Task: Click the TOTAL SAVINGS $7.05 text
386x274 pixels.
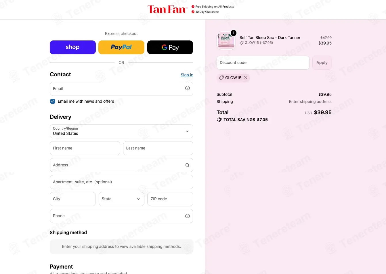Action: coord(246,120)
